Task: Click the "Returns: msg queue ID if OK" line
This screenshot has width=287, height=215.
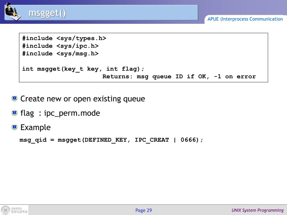Action: (x=179, y=76)
